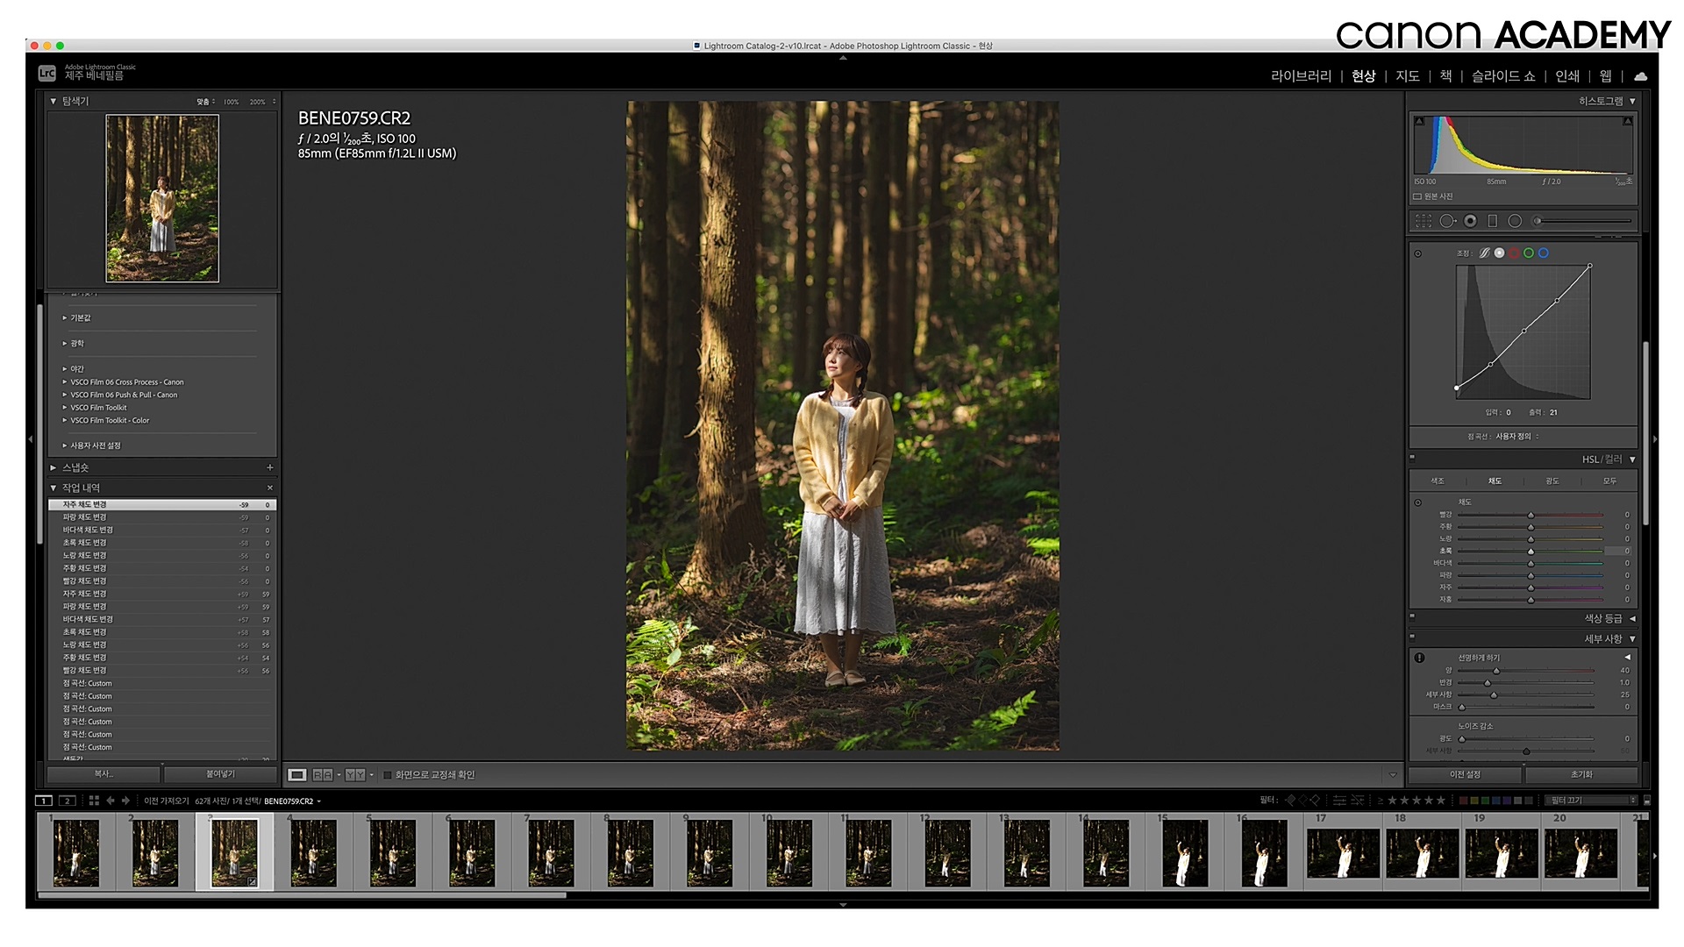Select the white point curve channel
The image size is (1684, 947).
[x=1500, y=253]
